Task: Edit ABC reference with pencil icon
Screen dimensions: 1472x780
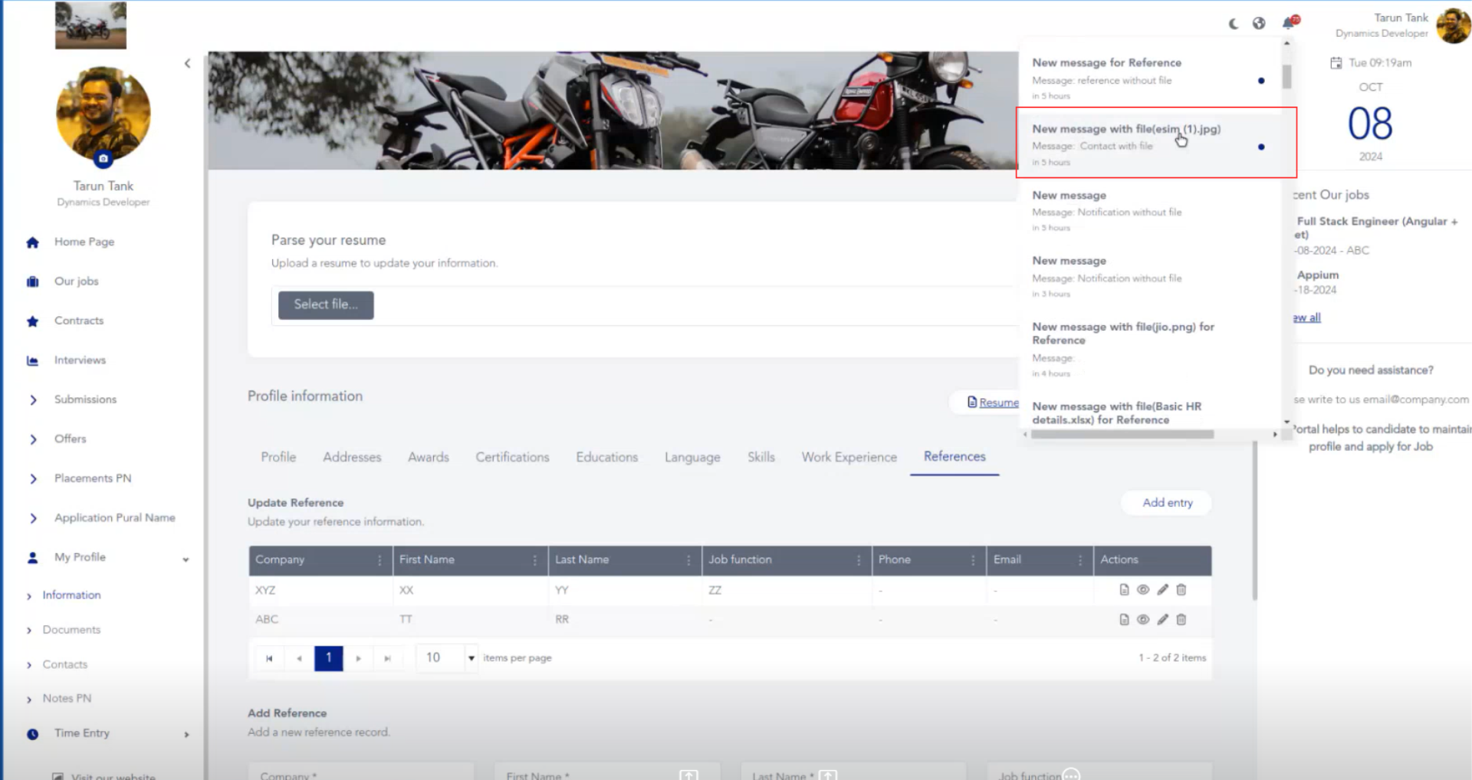Action: tap(1162, 620)
